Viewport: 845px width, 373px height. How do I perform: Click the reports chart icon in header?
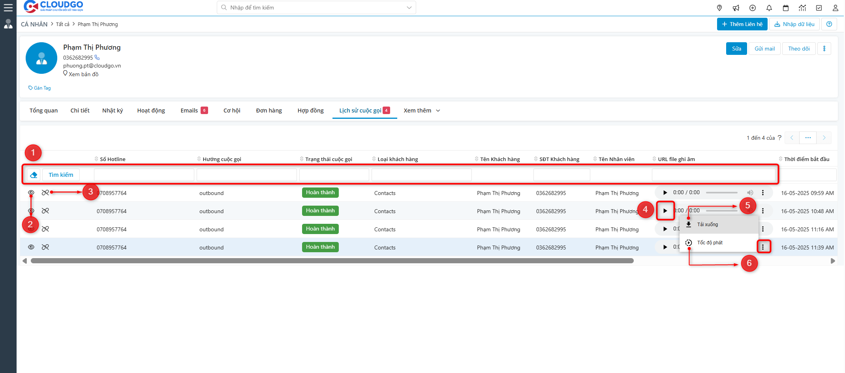click(802, 8)
